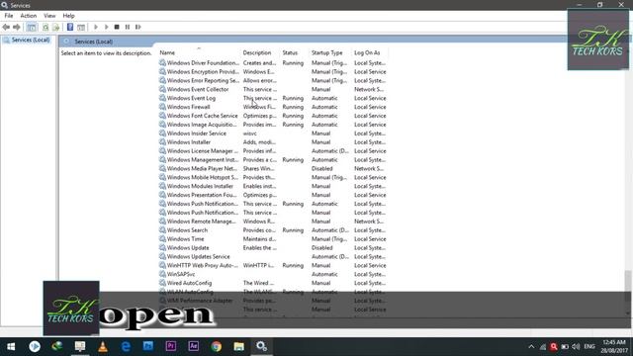The width and height of the screenshot is (633, 356).
Task: Select the Windows Installer service
Action: coord(273,142)
